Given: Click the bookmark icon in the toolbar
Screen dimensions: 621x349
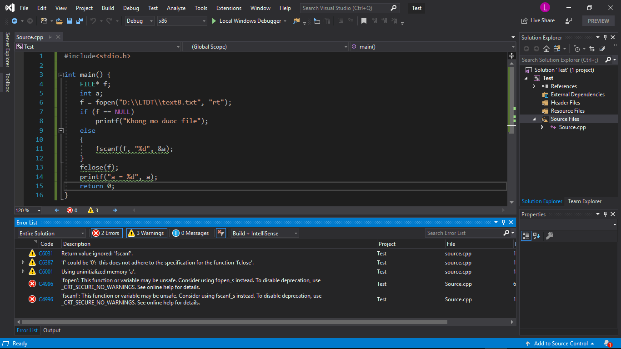Looking at the screenshot, I should click(364, 21).
